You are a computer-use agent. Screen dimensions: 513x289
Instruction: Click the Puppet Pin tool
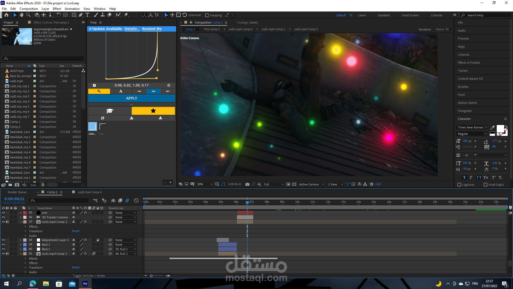[x=126, y=15]
